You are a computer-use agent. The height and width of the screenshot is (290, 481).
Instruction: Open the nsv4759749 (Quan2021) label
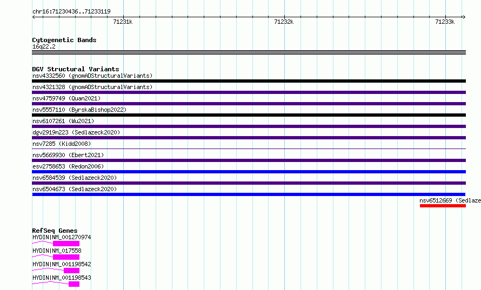(x=66, y=98)
